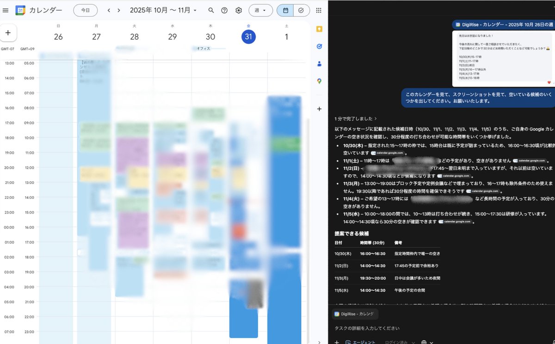
Task: Go to the previous week arrow
Action: point(109,10)
